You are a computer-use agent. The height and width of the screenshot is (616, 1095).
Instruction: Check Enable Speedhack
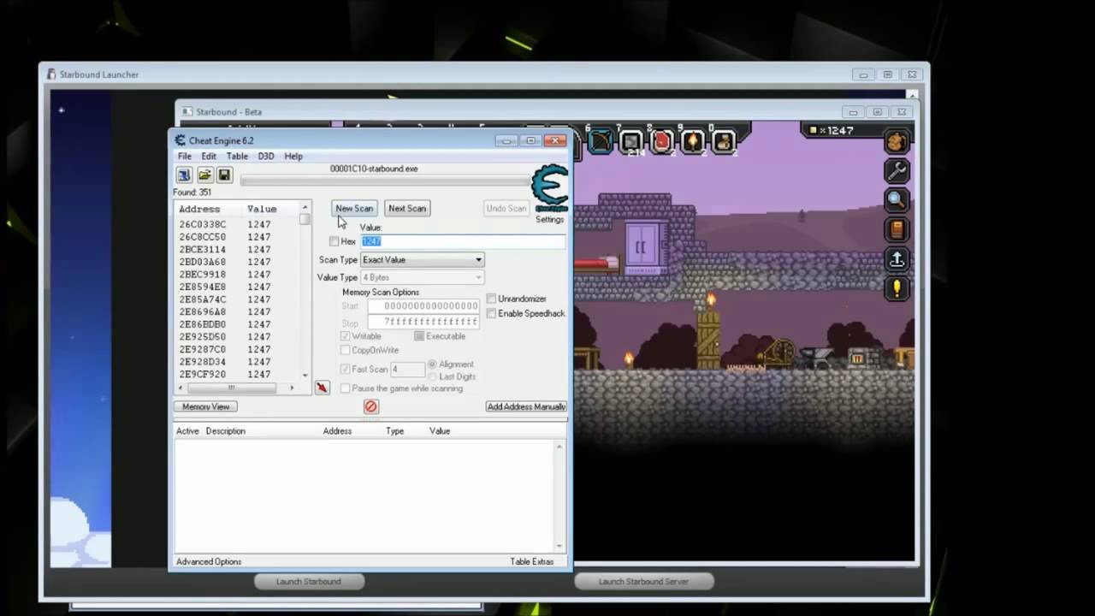click(x=491, y=313)
